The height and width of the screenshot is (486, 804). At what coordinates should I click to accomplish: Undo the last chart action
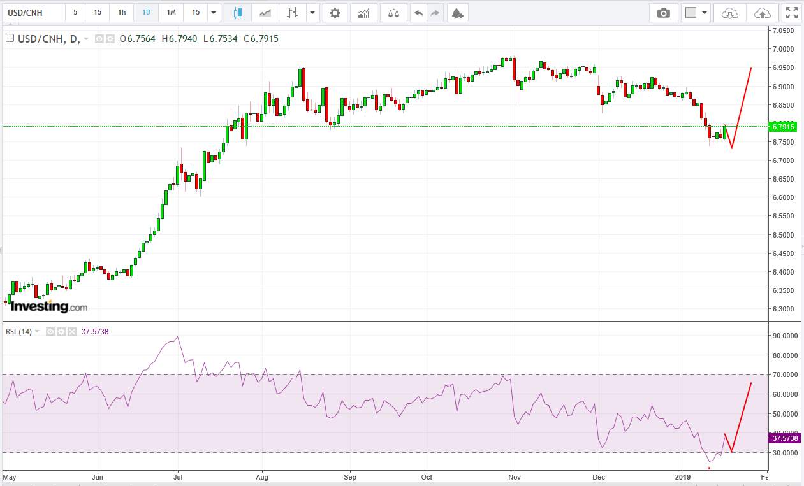tap(418, 13)
